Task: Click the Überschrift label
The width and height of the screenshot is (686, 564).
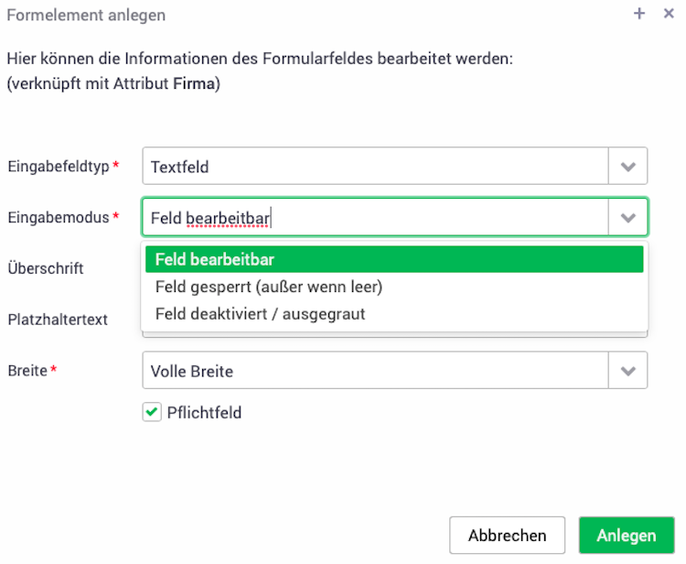Action: [46, 268]
